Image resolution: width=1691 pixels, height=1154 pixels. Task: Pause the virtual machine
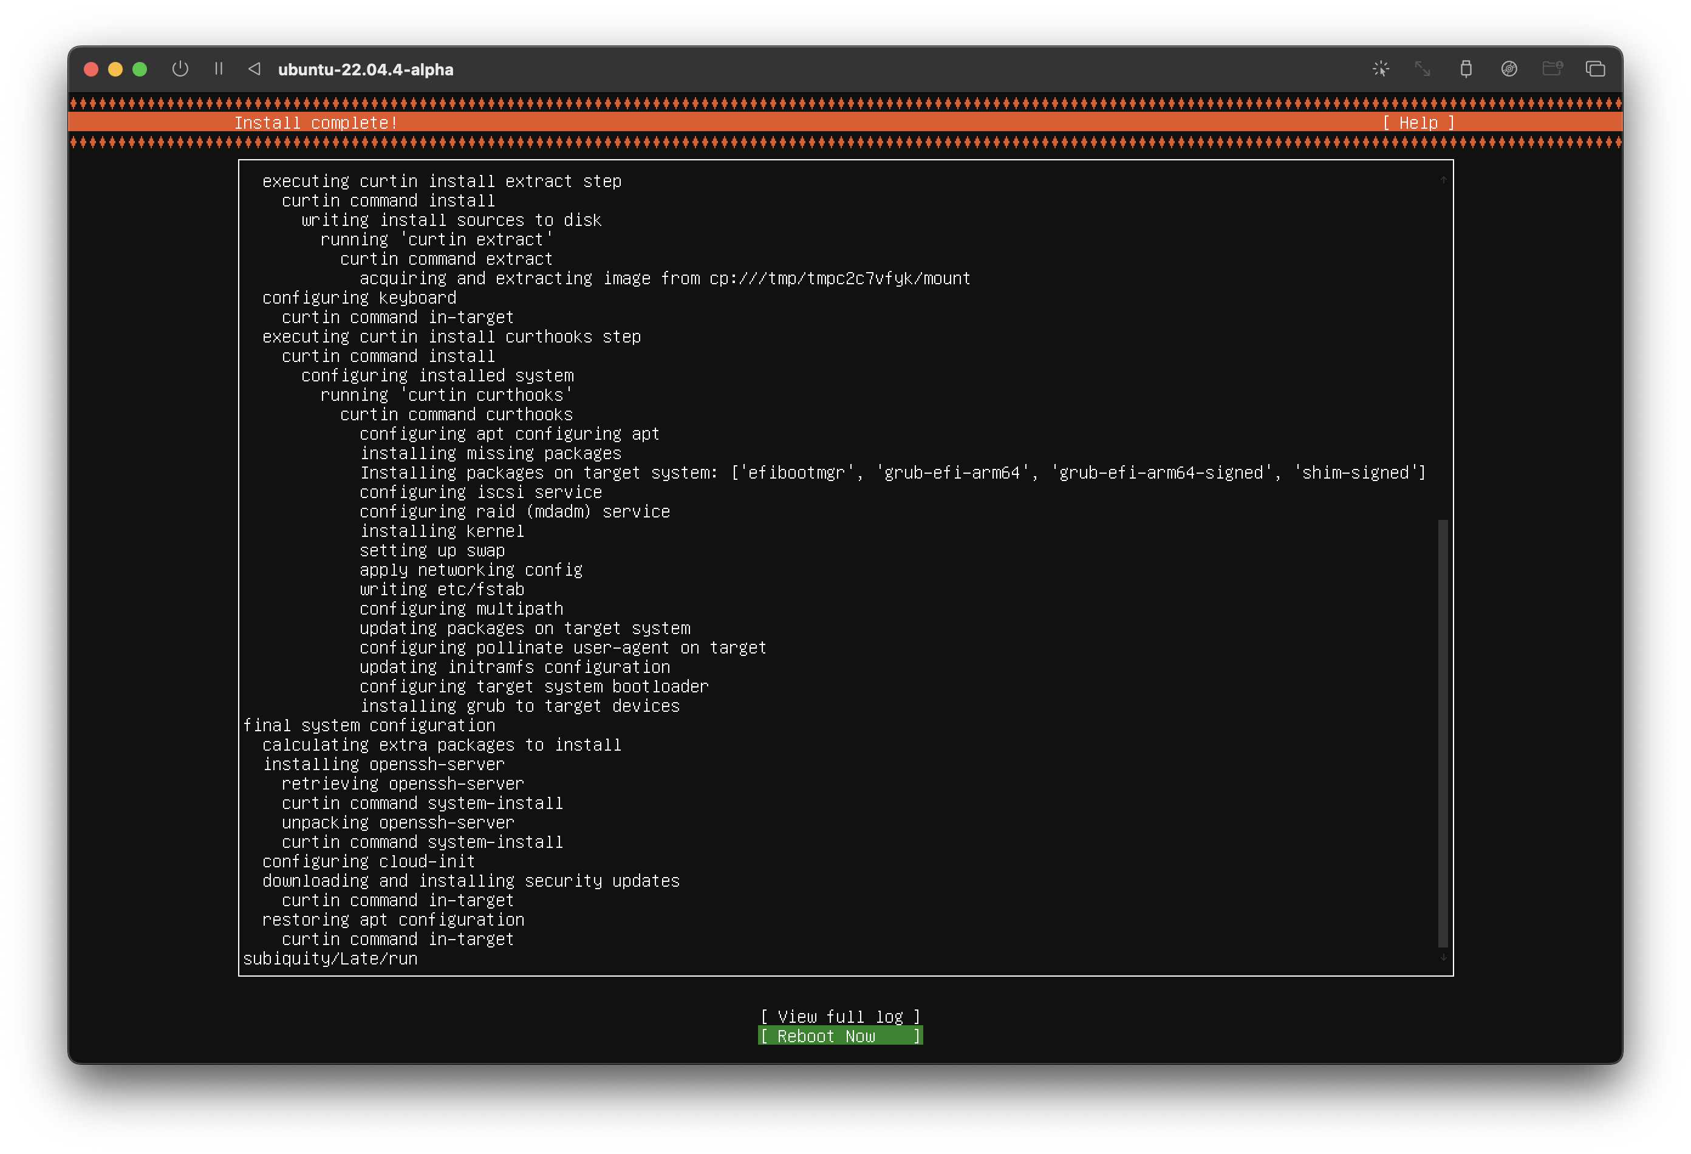[x=218, y=69]
